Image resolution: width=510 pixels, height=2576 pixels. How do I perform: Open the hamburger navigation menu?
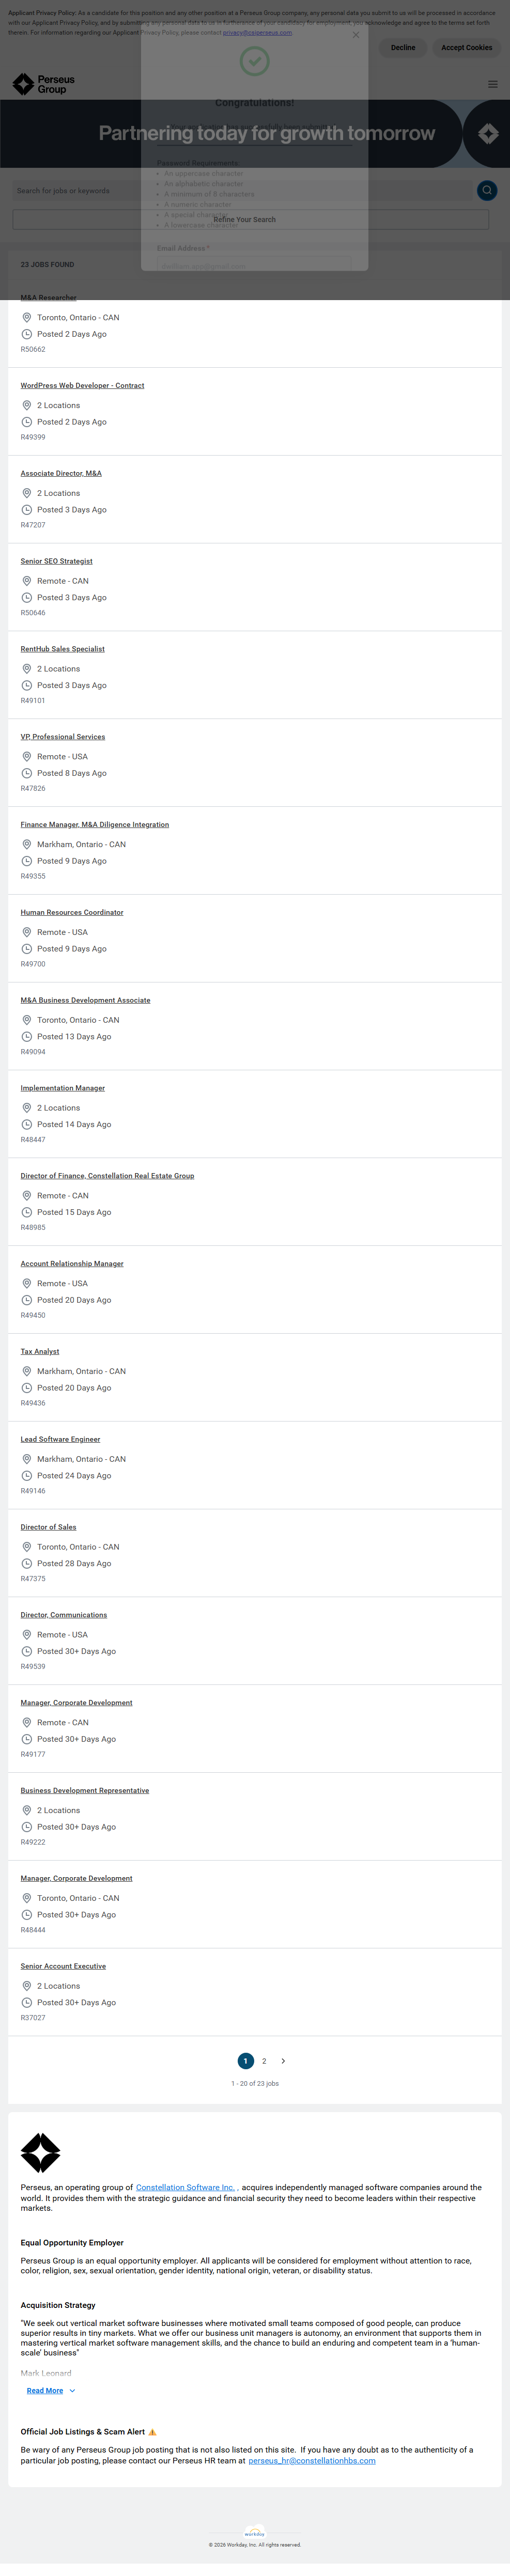pyautogui.click(x=492, y=84)
